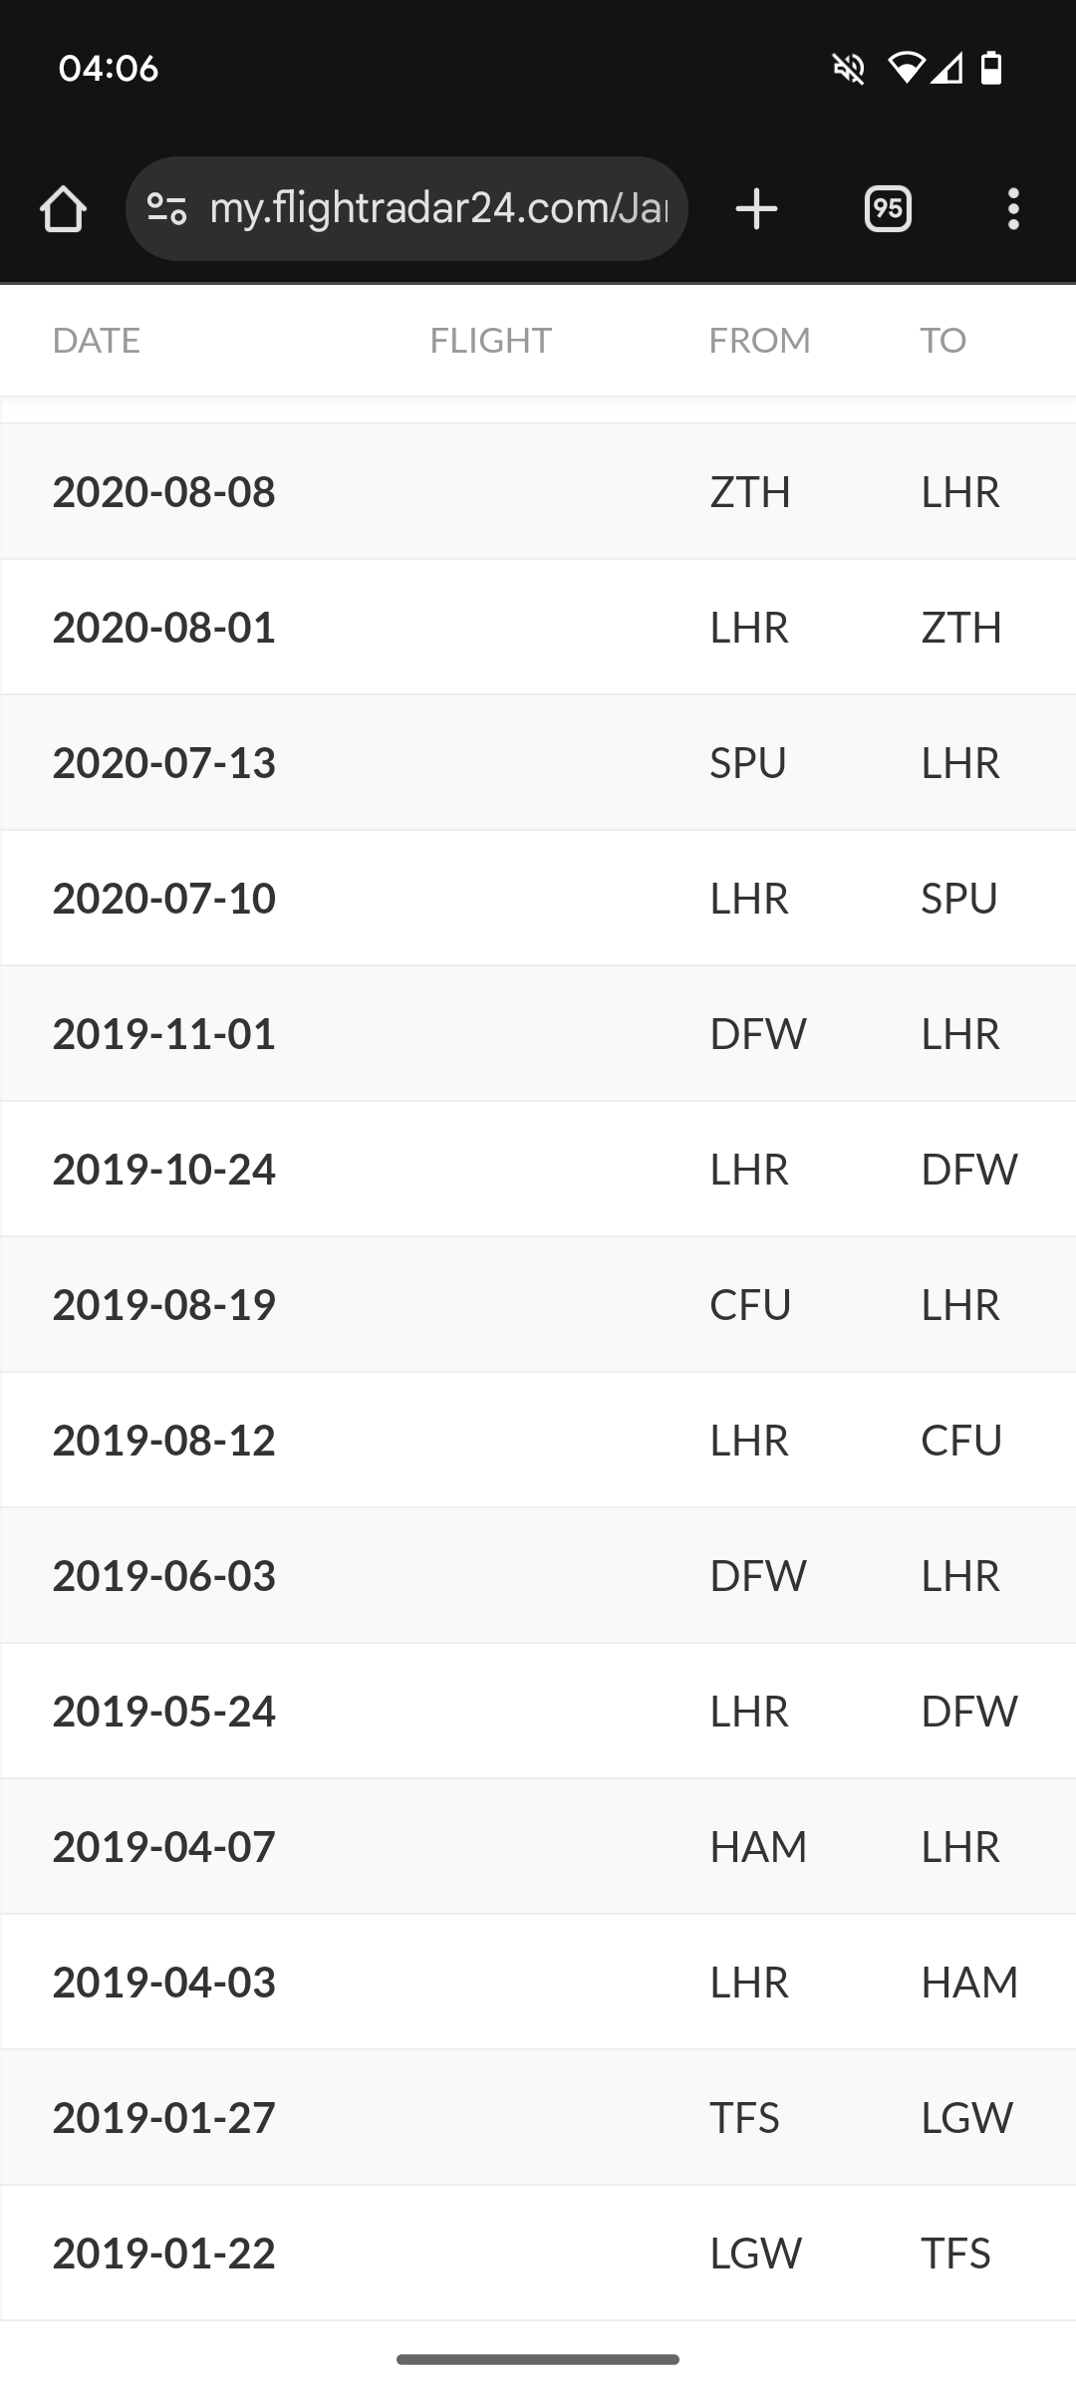Tap the Wi-Fi status icon
Viewport: 1076px width, 2391px height.
point(906,69)
